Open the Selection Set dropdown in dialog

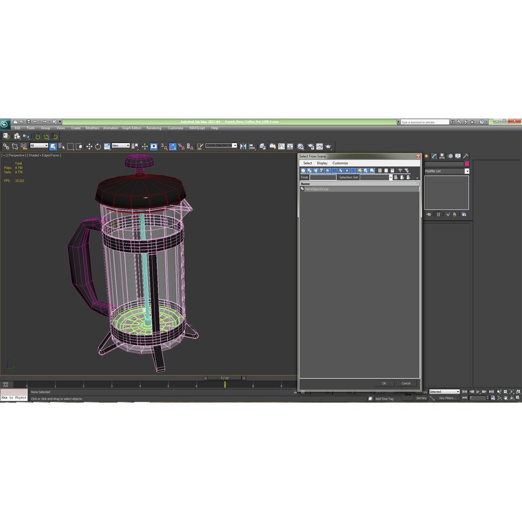click(391, 177)
